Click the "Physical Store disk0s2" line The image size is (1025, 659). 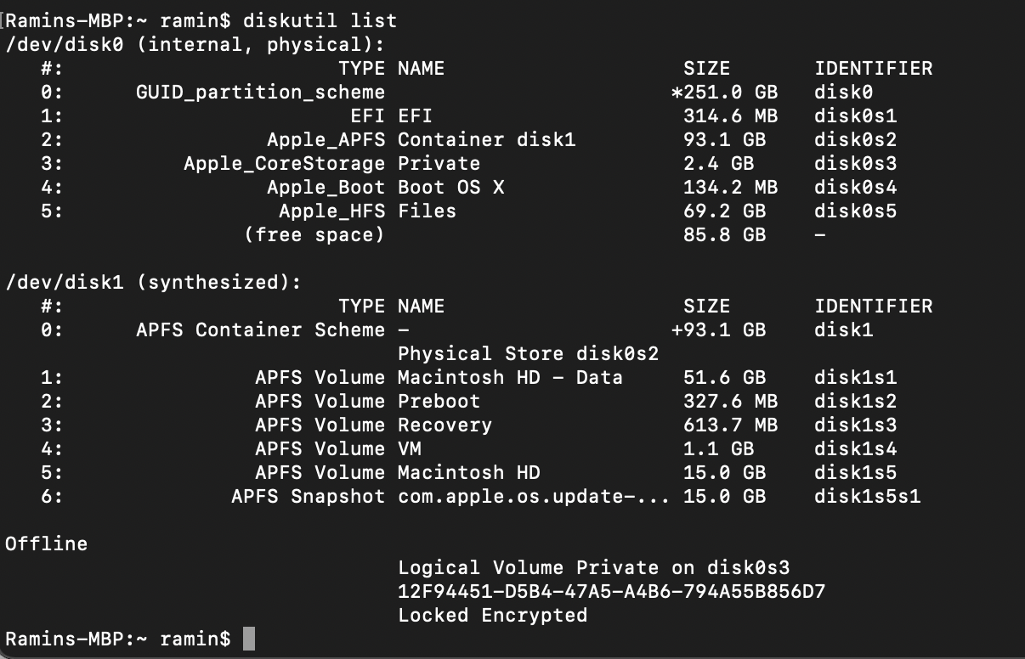point(528,353)
